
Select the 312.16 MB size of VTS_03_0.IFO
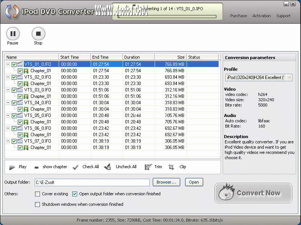coord(175,90)
